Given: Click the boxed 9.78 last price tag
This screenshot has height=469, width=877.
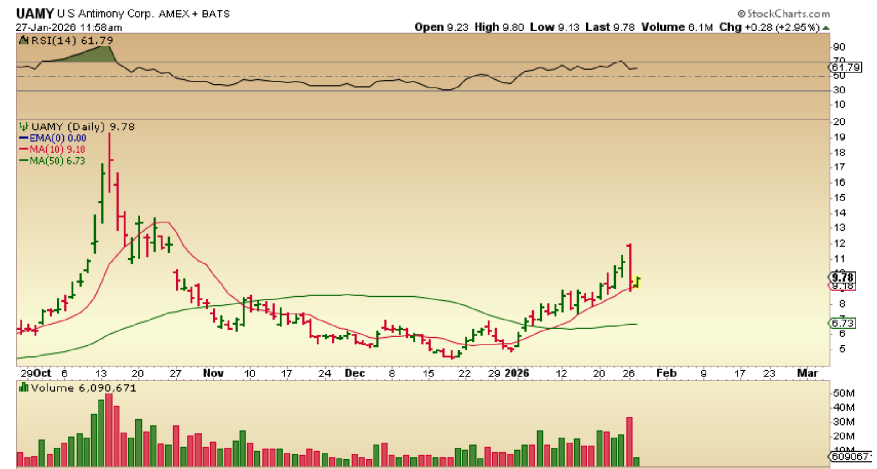Looking at the screenshot, I should point(843,278).
